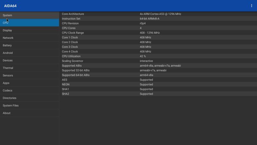Screen dimensions: 257x145
Task: Select the Instruction Set row label
Action: 71,19
